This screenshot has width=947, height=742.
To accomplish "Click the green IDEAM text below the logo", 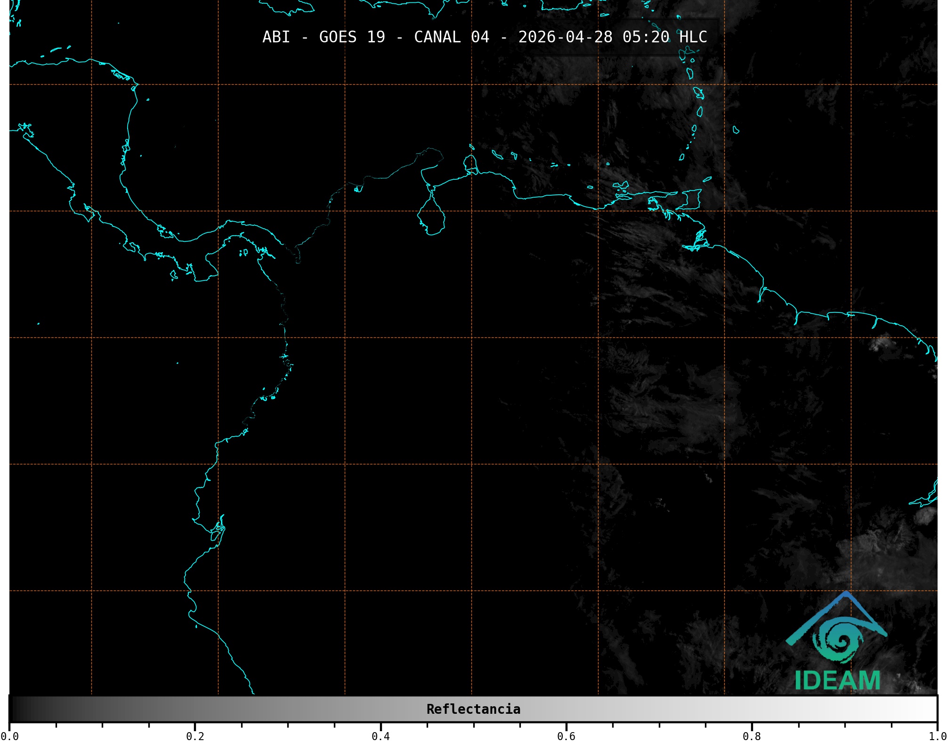I will (837, 680).
